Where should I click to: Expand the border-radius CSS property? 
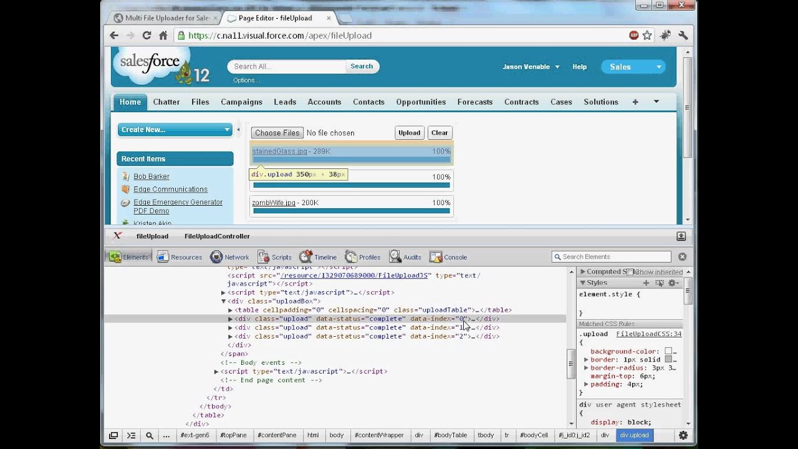click(x=586, y=368)
